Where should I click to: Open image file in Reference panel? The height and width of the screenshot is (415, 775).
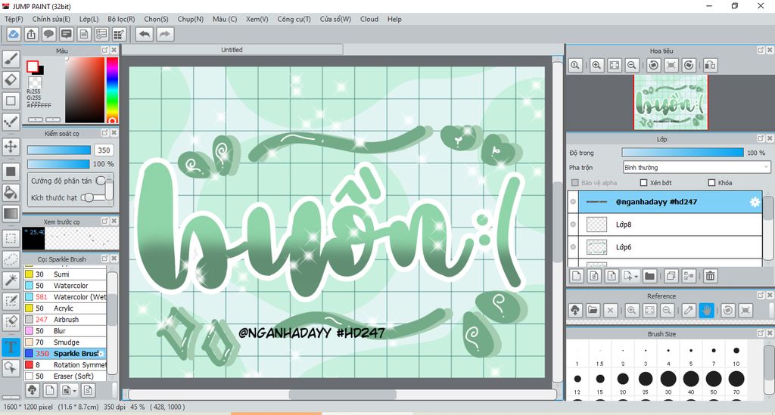point(593,311)
